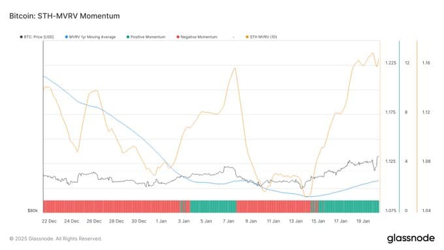Click the 1.125 axis value
Screen dimensions: 444x250
tap(390, 161)
